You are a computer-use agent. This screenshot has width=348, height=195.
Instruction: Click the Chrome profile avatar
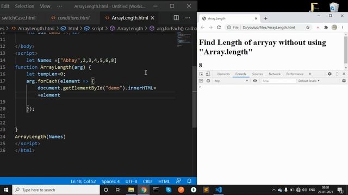[x=334, y=27]
